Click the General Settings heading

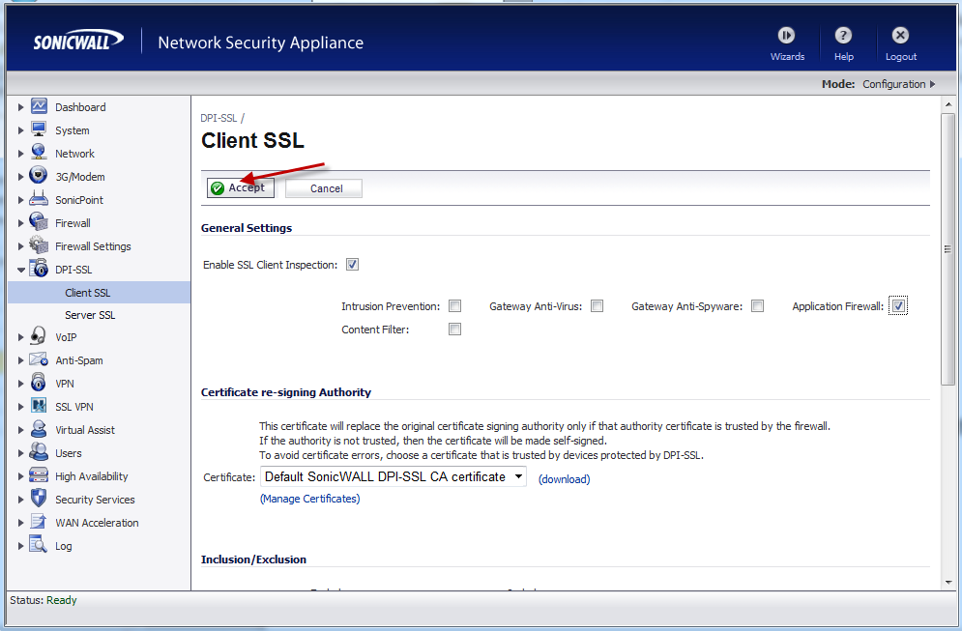pyautogui.click(x=246, y=228)
